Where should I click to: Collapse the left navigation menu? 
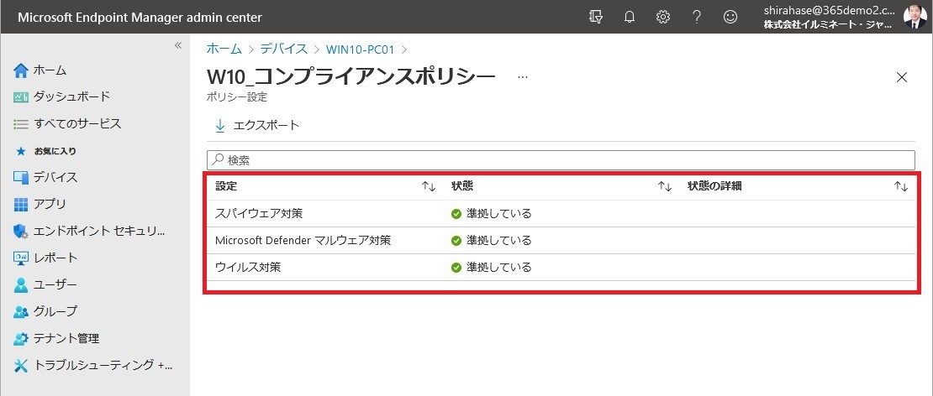click(x=178, y=45)
